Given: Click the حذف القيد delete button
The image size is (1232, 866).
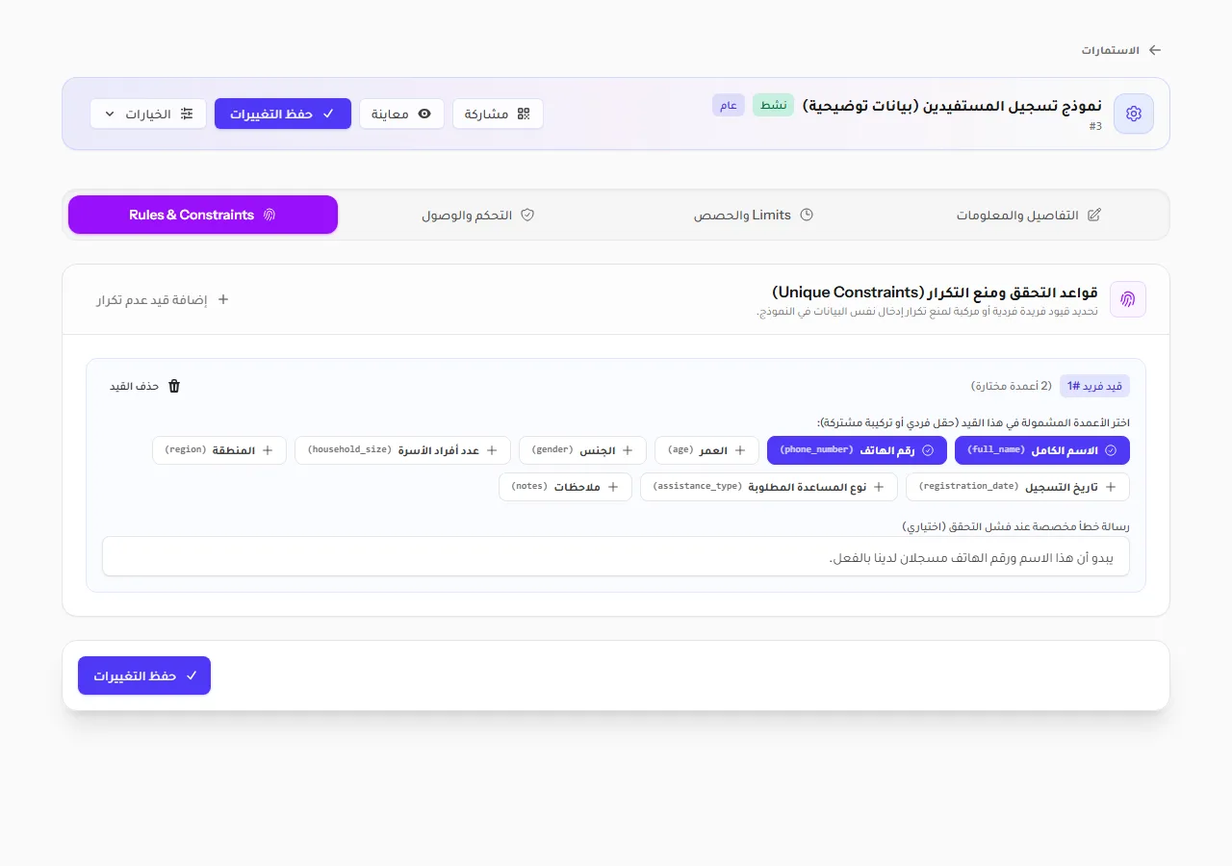Looking at the screenshot, I should pos(145,386).
